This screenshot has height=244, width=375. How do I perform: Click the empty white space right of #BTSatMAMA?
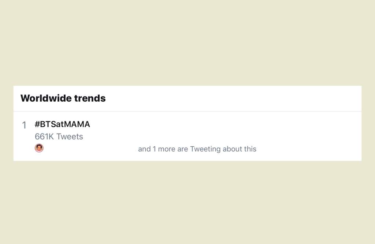(x=225, y=124)
